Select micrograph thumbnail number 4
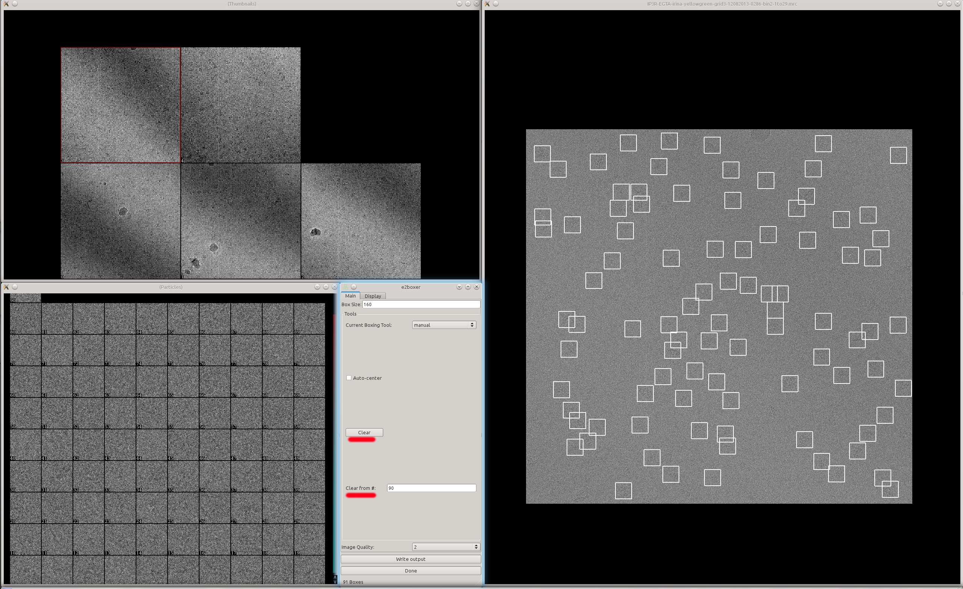This screenshot has height=589, width=963. tap(241, 105)
